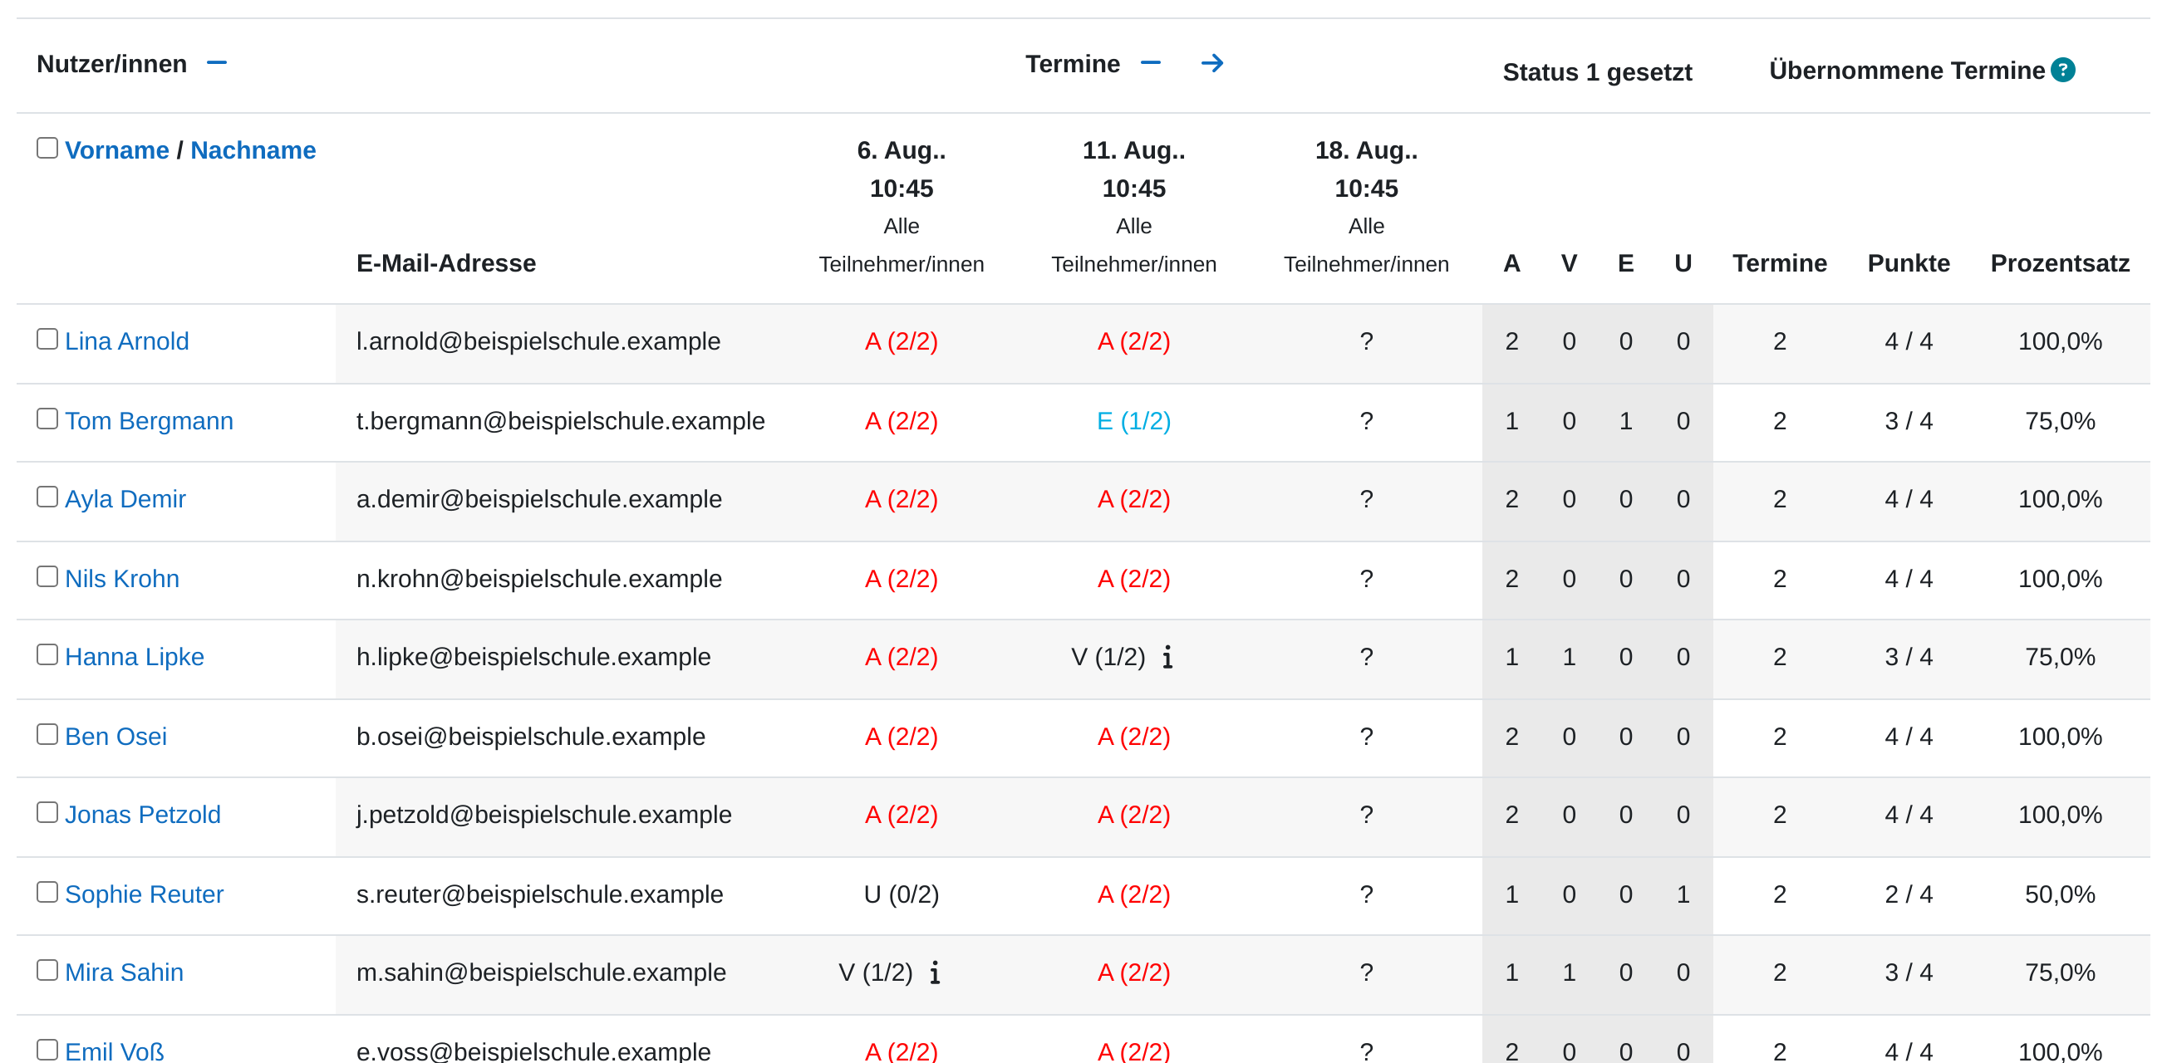This screenshot has height=1063, width=2167.
Task: Tick the checkbox for Ayla Demir
Action: click(47, 497)
